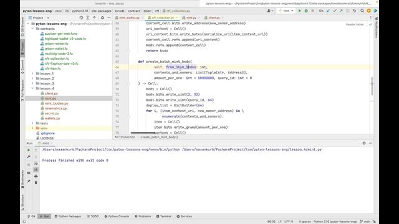Open Services tool window
This screenshot has width=399, height=224.
tap(185, 217)
